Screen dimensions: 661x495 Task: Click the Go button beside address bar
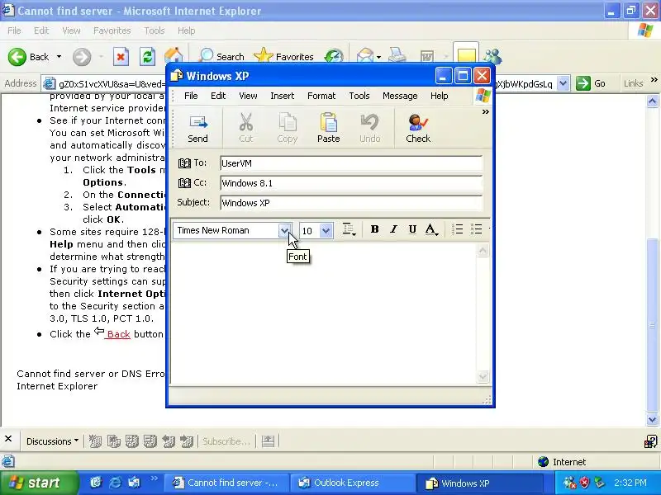[592, 83]
